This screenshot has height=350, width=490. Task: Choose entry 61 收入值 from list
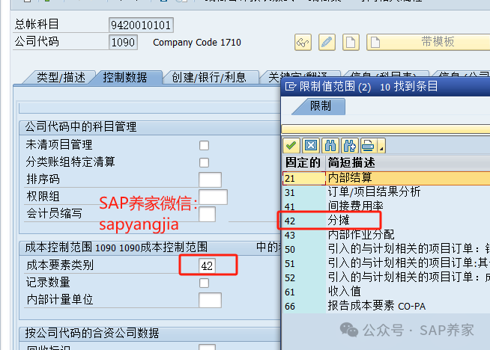[x=343, y=292]
